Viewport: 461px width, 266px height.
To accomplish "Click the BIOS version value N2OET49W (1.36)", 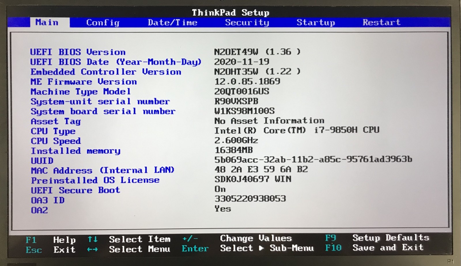I will (x=257, y=52).
